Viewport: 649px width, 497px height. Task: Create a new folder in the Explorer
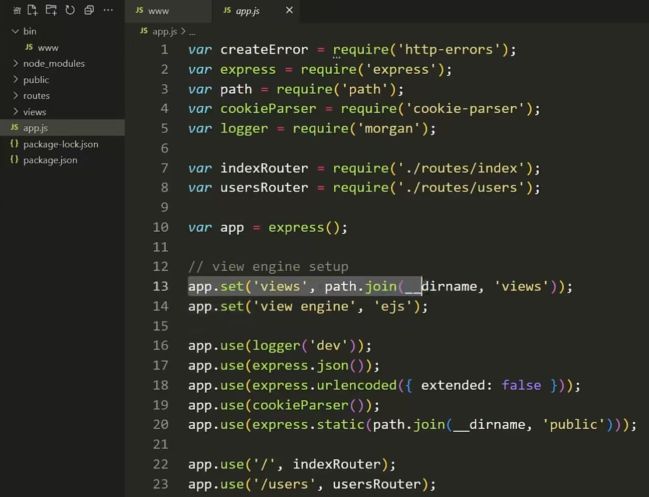pyautogui.click(x=51, y=10)
